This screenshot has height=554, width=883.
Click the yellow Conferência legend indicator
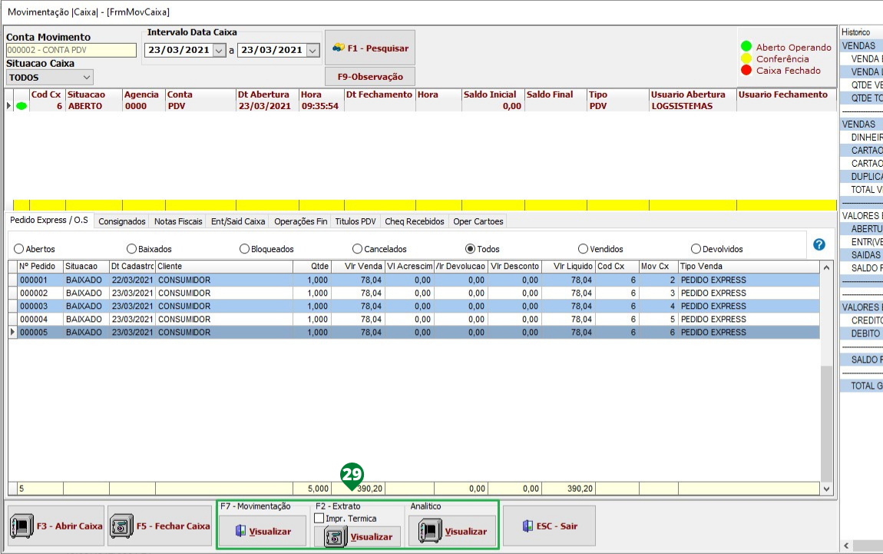[x=746, y=58]
